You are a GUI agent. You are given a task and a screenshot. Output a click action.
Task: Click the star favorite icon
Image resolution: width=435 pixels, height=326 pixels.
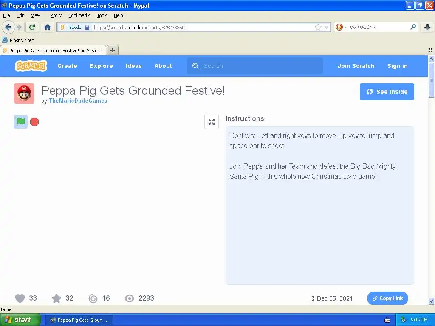(56, 298)
